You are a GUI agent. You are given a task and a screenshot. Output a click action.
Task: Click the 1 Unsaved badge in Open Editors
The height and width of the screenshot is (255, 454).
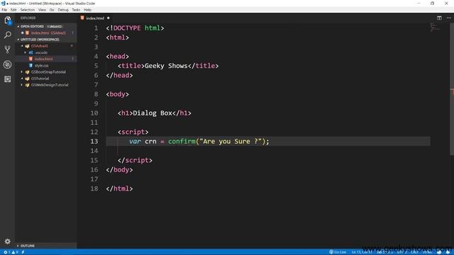(x=55, y=26)
